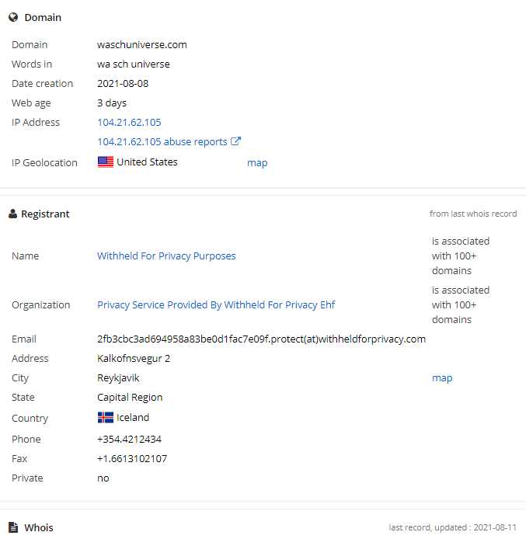Click the document icon beside Whois heading
Image resolution: width=526 pixels, height=539 pixels.
13,527
